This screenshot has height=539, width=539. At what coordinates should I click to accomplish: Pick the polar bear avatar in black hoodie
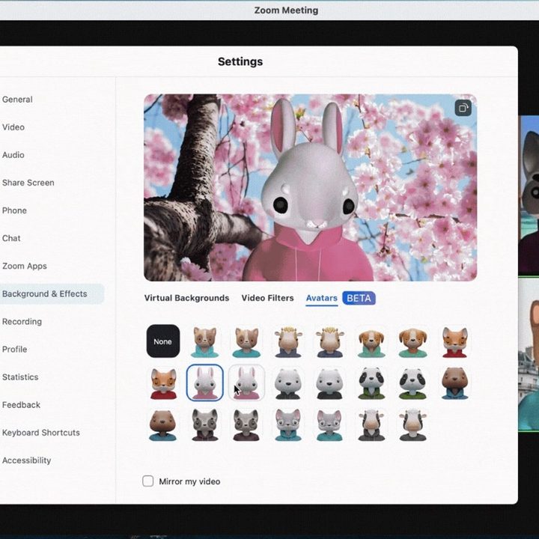pyautogui.click(x=288, y=383)
